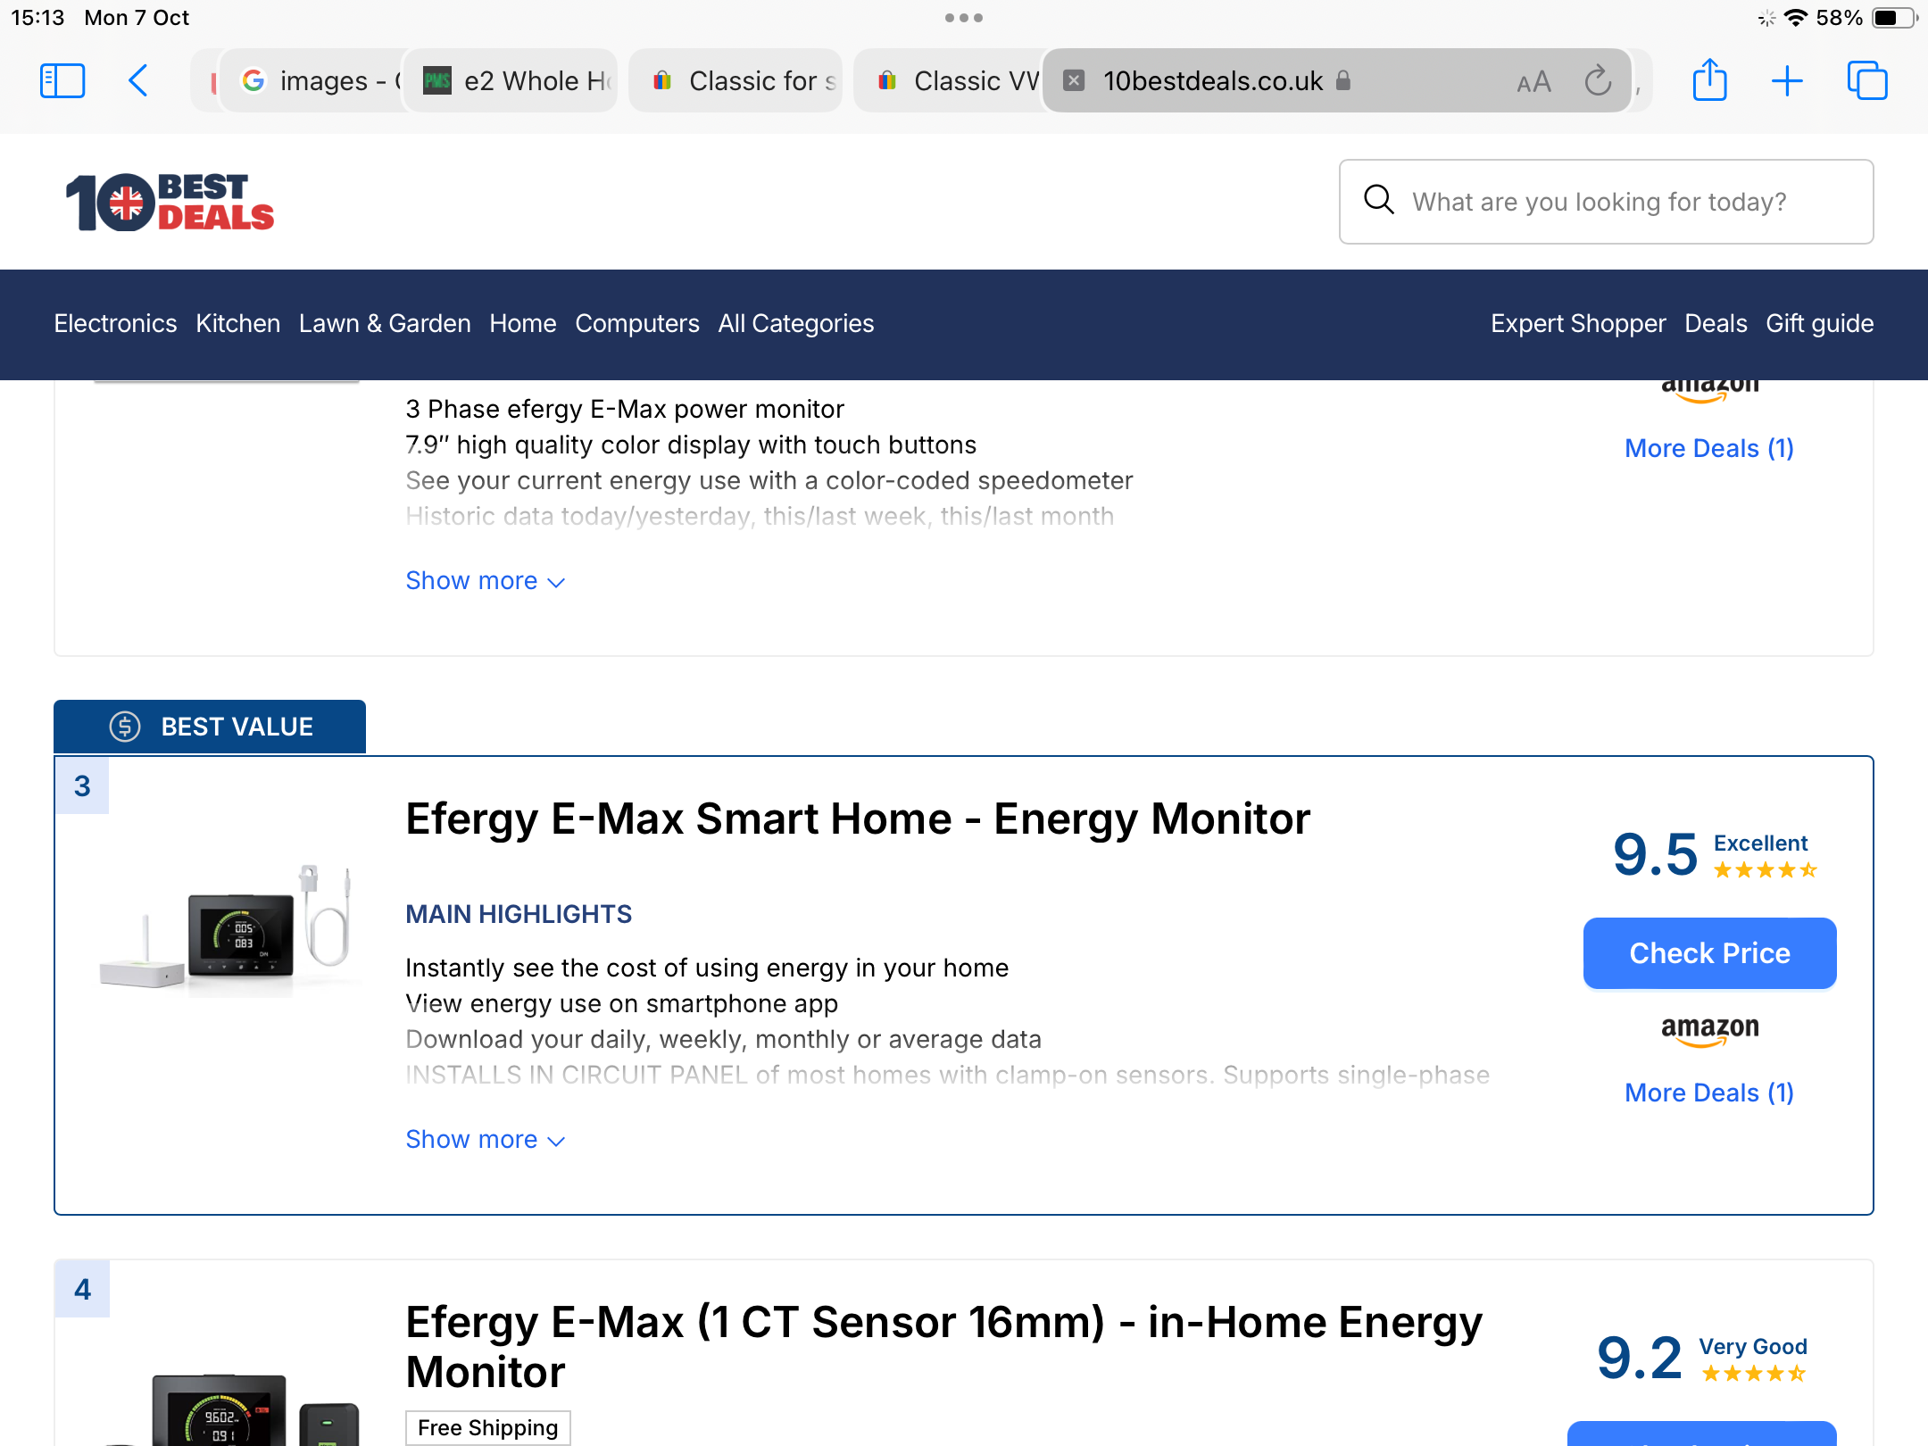Reload the page with refresh icon
The height and width of the screenshot is (1446, 1928).
point(1598,81)
